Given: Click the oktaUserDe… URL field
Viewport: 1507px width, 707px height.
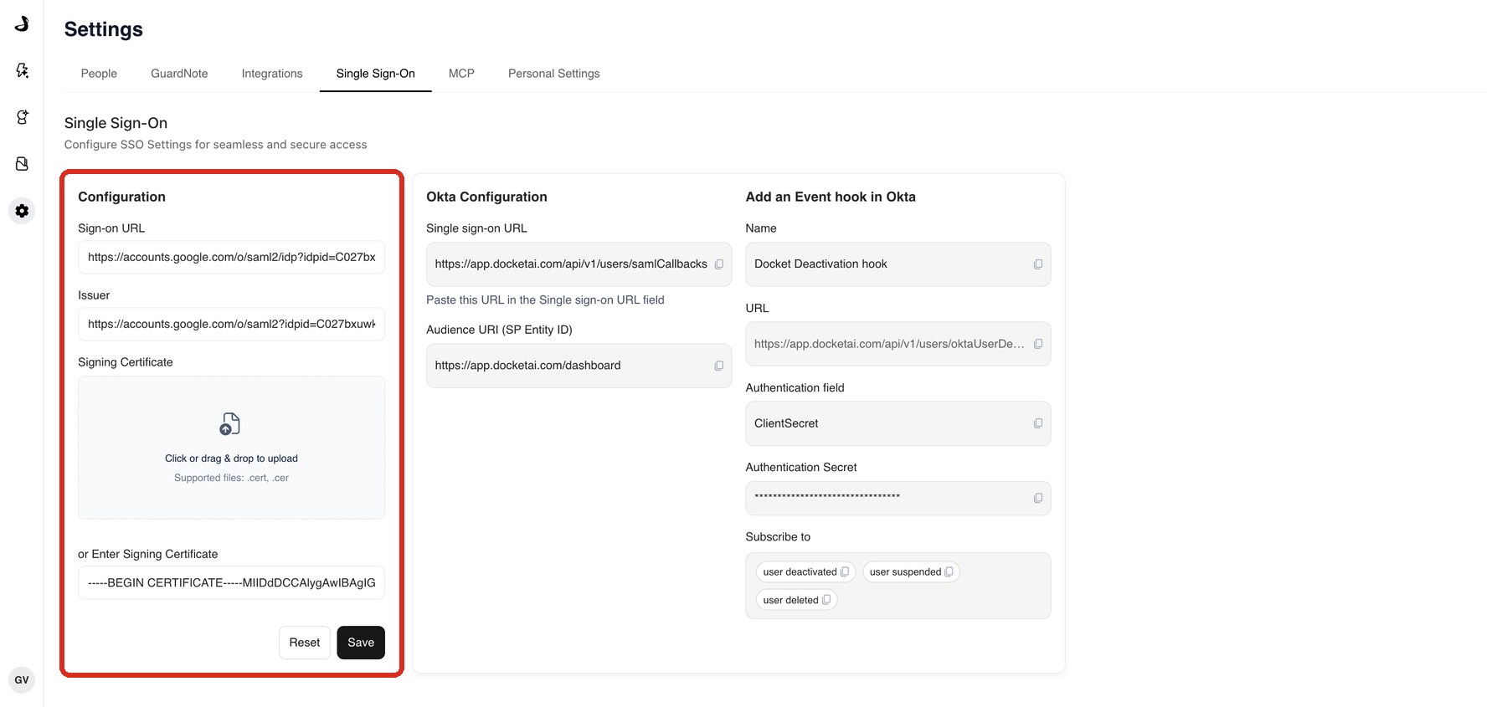Looking at the screenshot, I should [898, 344].
